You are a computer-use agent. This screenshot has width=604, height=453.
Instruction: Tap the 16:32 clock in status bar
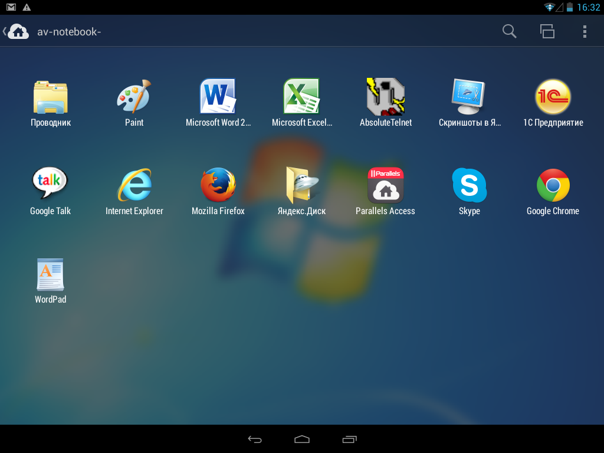click(x=589, y=7)
